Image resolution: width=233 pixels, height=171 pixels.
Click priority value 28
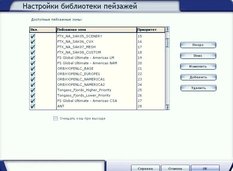pyautogui.click(x=140, y=106)
